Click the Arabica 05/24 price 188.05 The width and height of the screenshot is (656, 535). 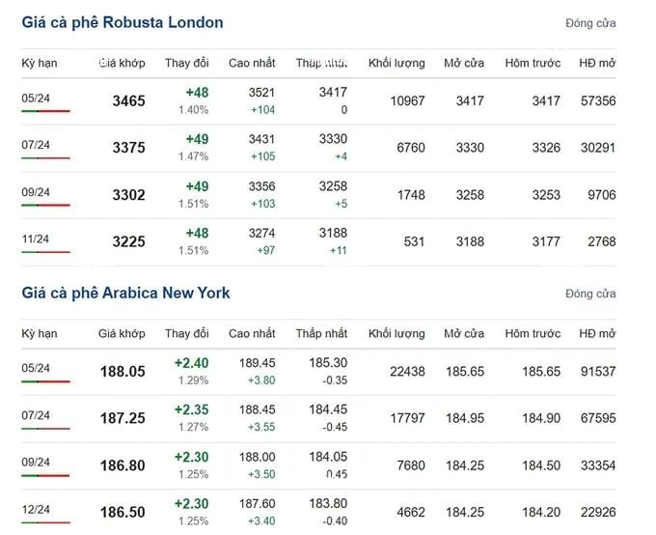pos(123,372)
